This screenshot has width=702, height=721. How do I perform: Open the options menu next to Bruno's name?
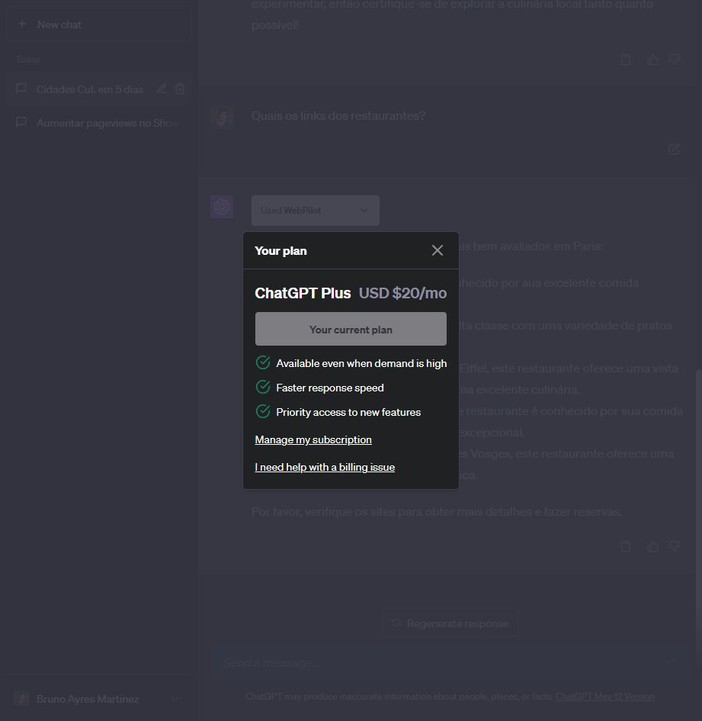[177, 699]
